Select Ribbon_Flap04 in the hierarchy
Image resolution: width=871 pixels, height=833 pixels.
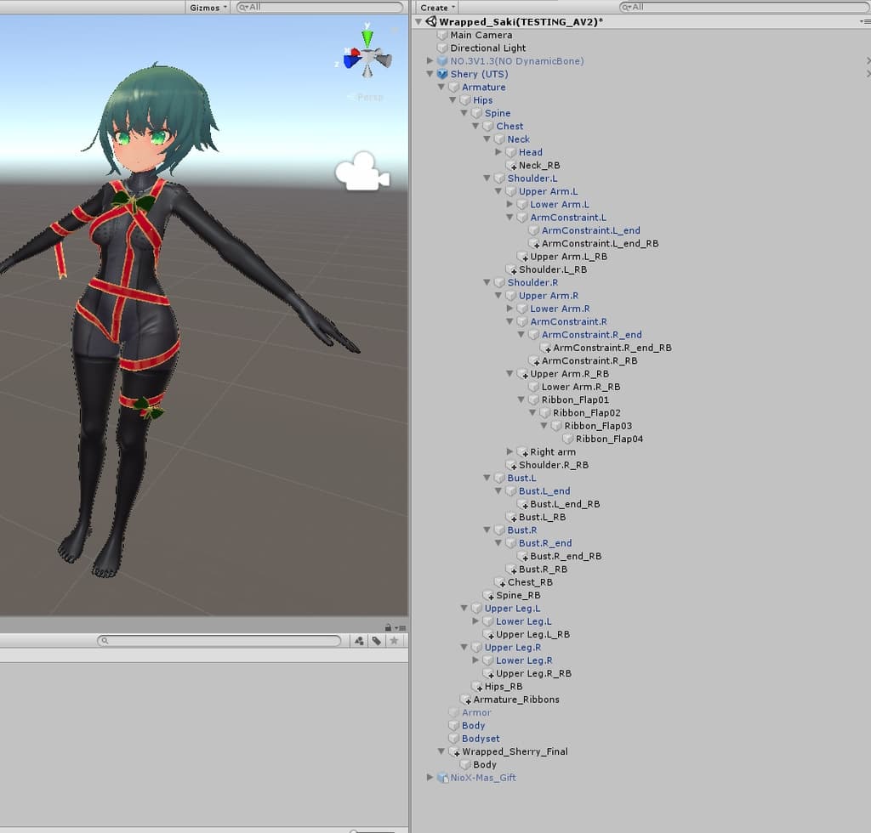(609, 439)
